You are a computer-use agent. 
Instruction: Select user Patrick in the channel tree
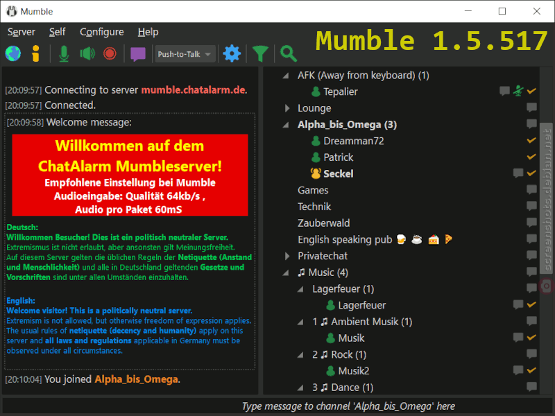(339, 157)
